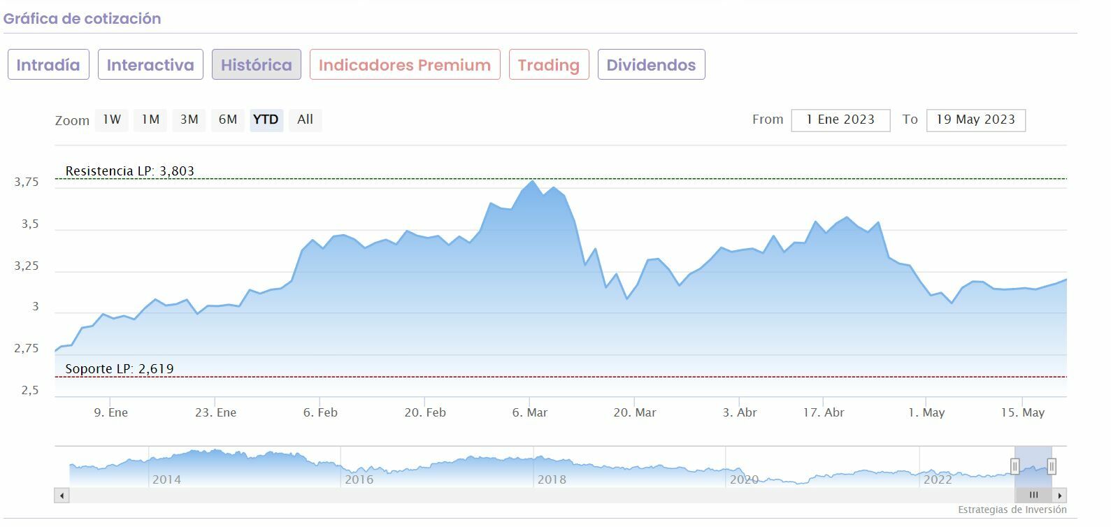Set zoom range to 1M
Image resolution: width=1111 pixels, height=527 pixels.
pos(150,120)
